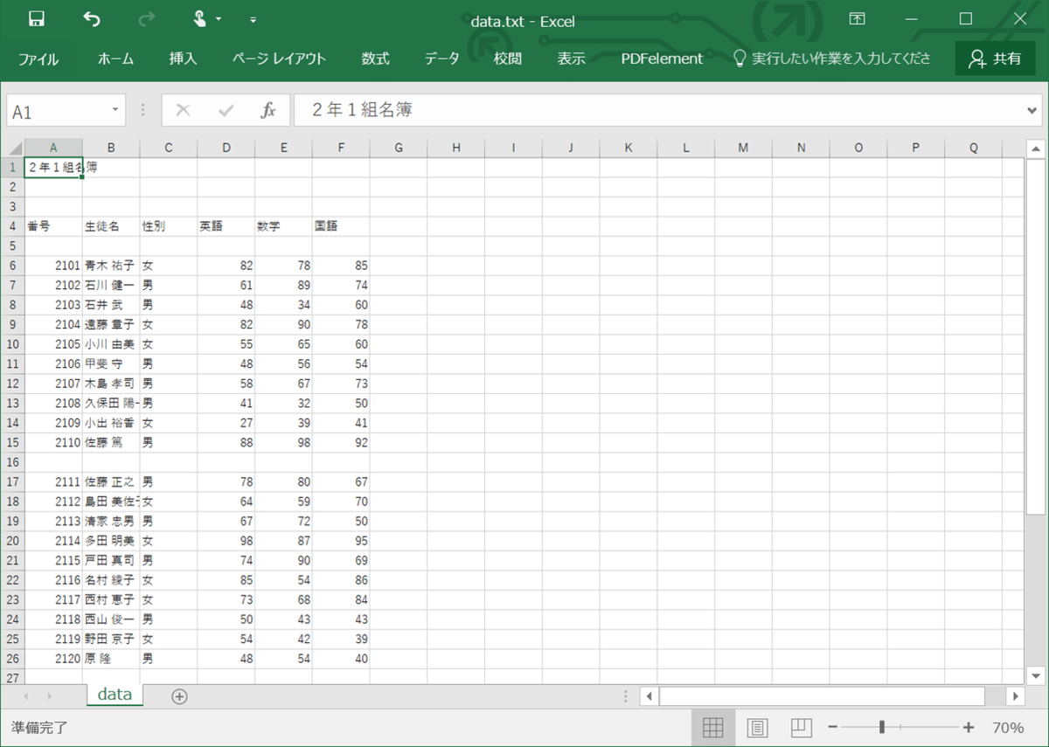Click the 共有 share button
This screenshot has height=747, width=1049.
(995, 59)
